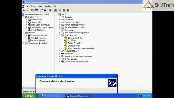The height and width of the screenshot is (98, 174).
Task: Click the system tray security icon
Action: tap(140, 96)
